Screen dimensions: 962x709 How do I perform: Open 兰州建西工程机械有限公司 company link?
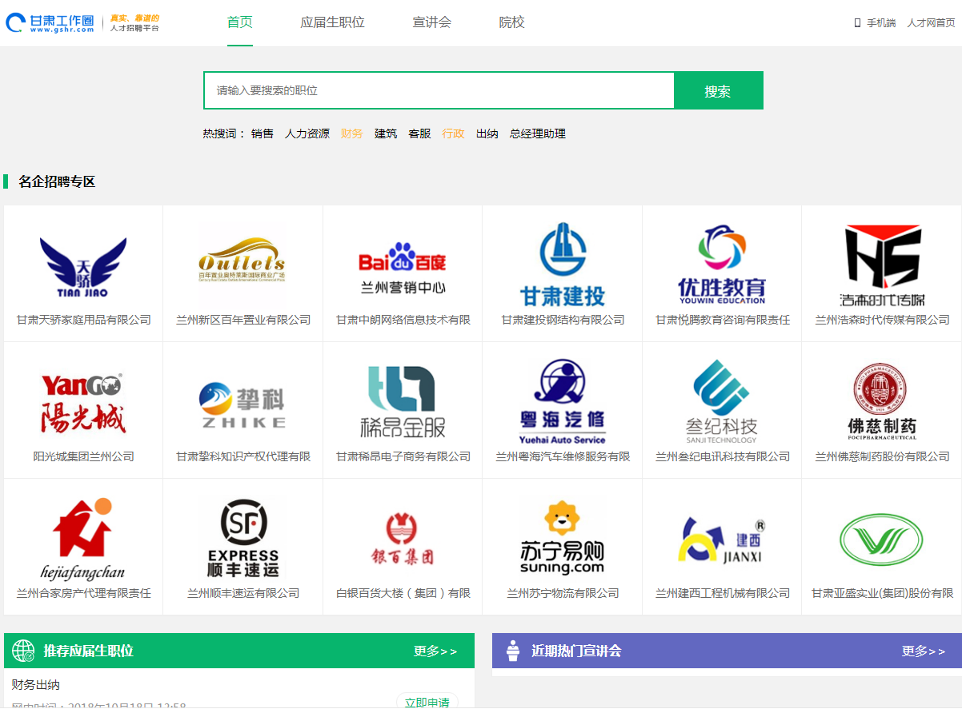tap(723, 593)
